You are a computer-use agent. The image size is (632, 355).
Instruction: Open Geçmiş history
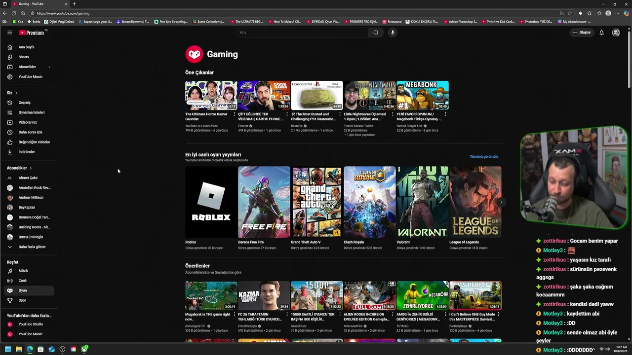click(x=29, y=103)
